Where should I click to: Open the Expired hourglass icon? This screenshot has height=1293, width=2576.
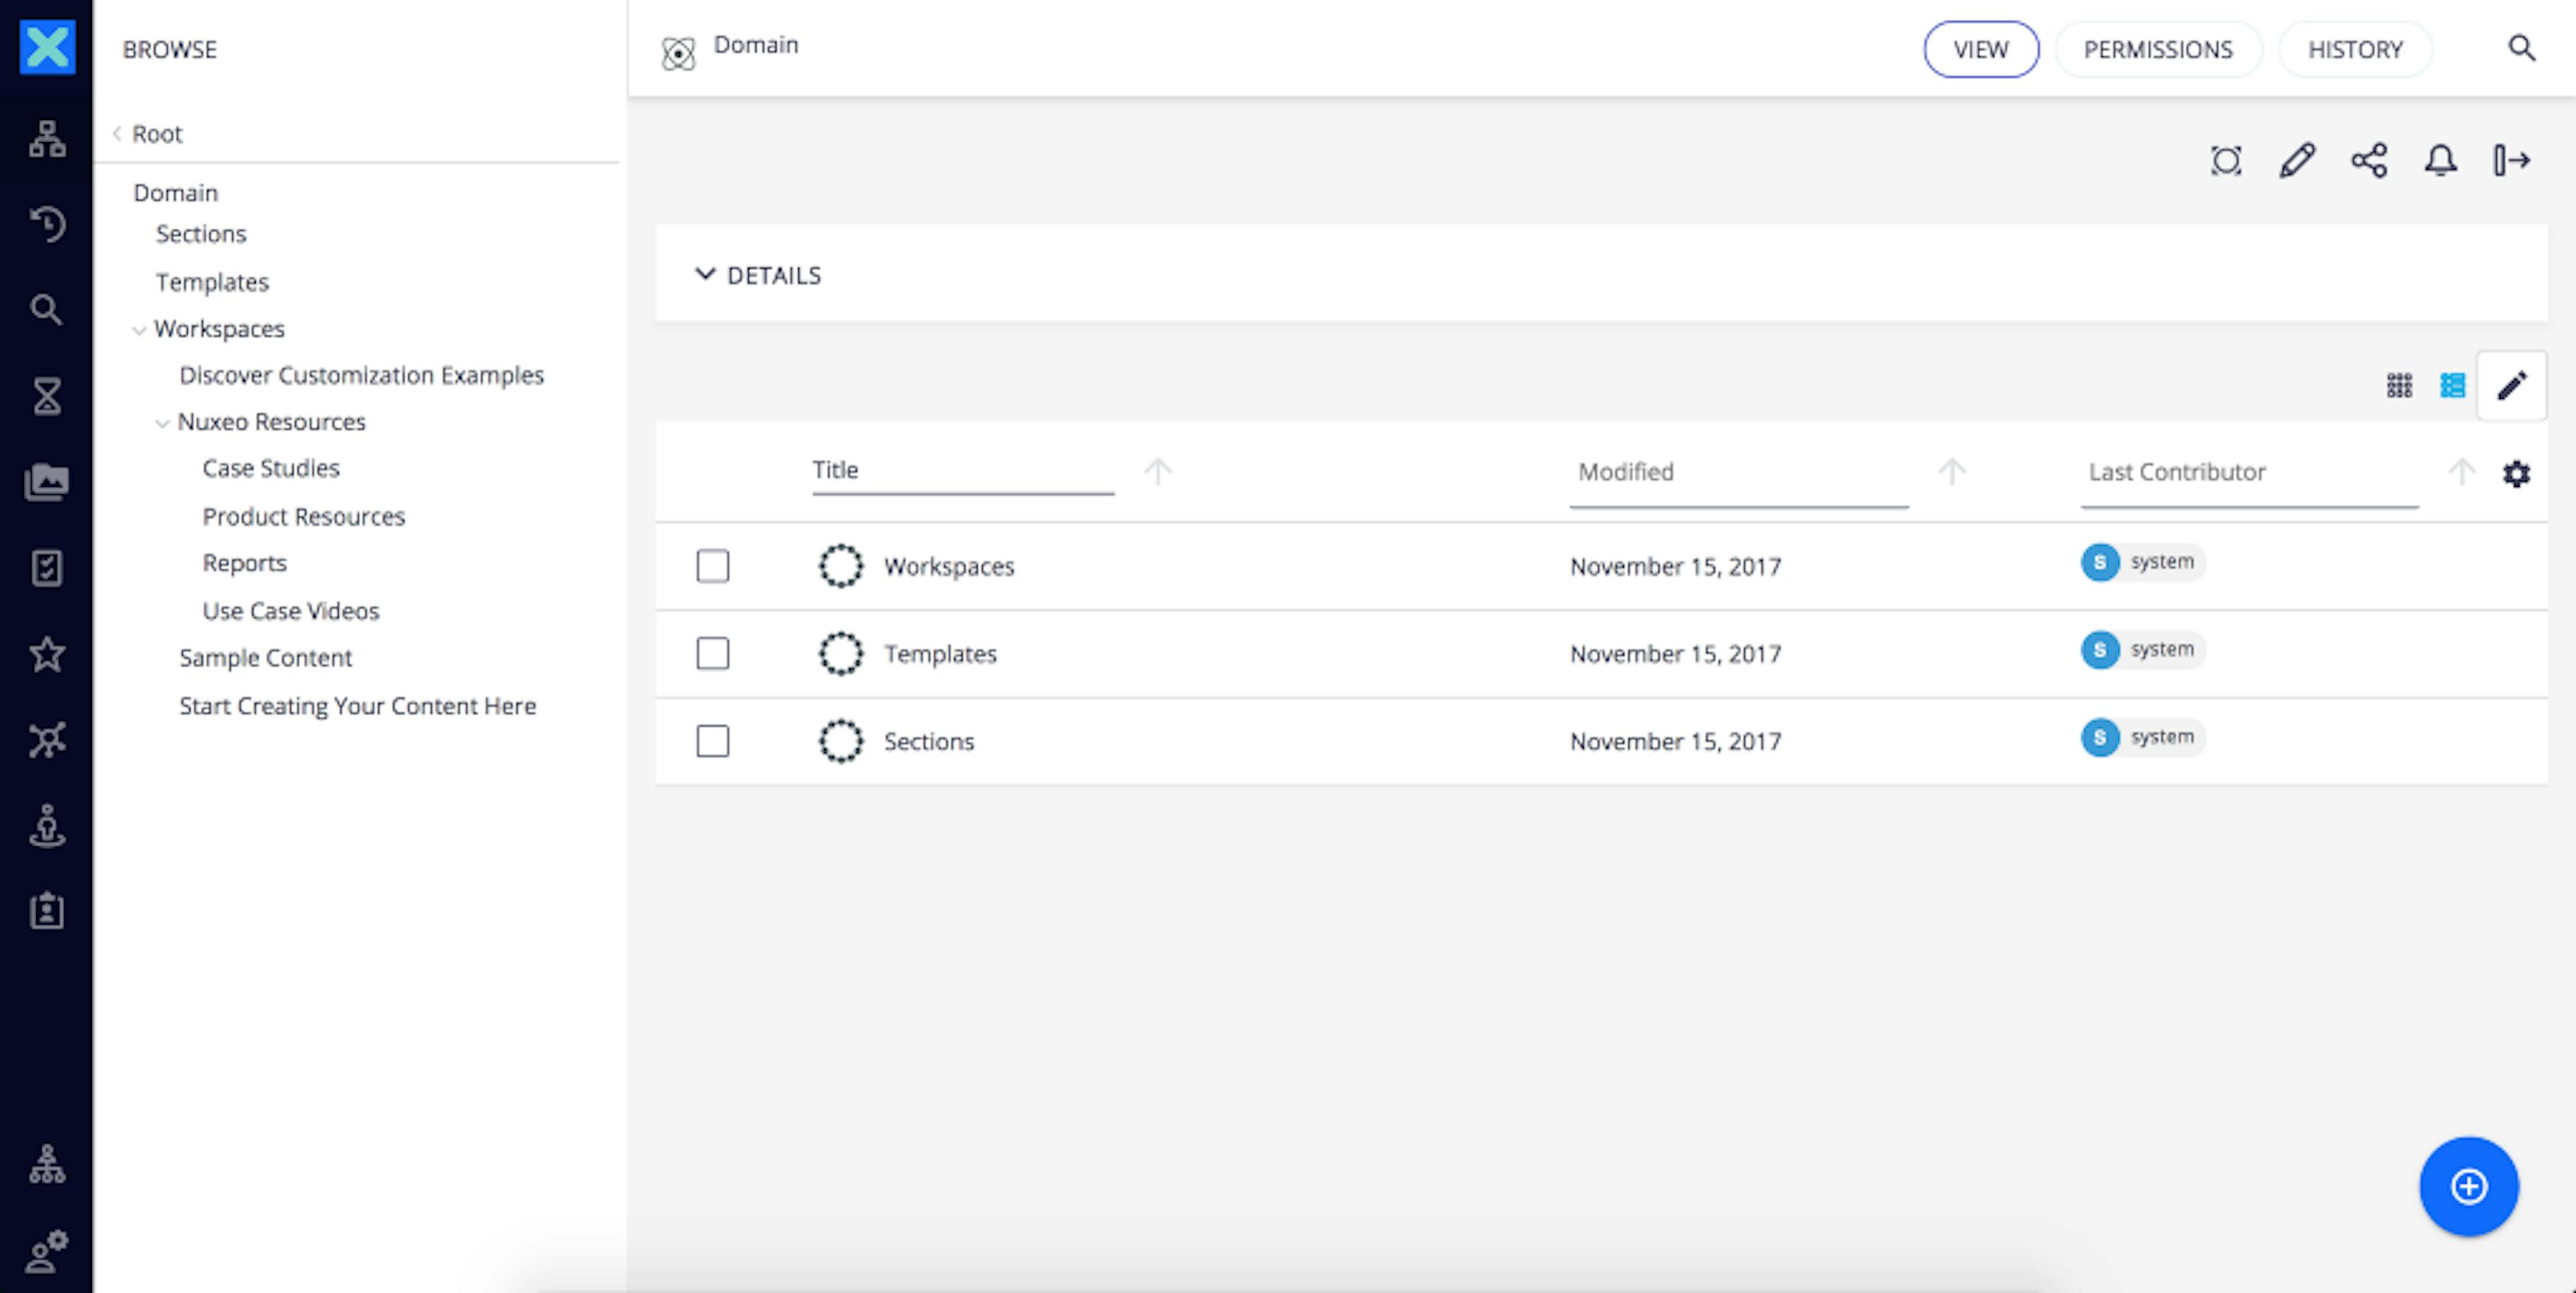tap(47, 396)
